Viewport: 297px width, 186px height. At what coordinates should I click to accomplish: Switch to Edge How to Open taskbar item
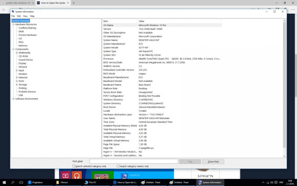[125, 182]
